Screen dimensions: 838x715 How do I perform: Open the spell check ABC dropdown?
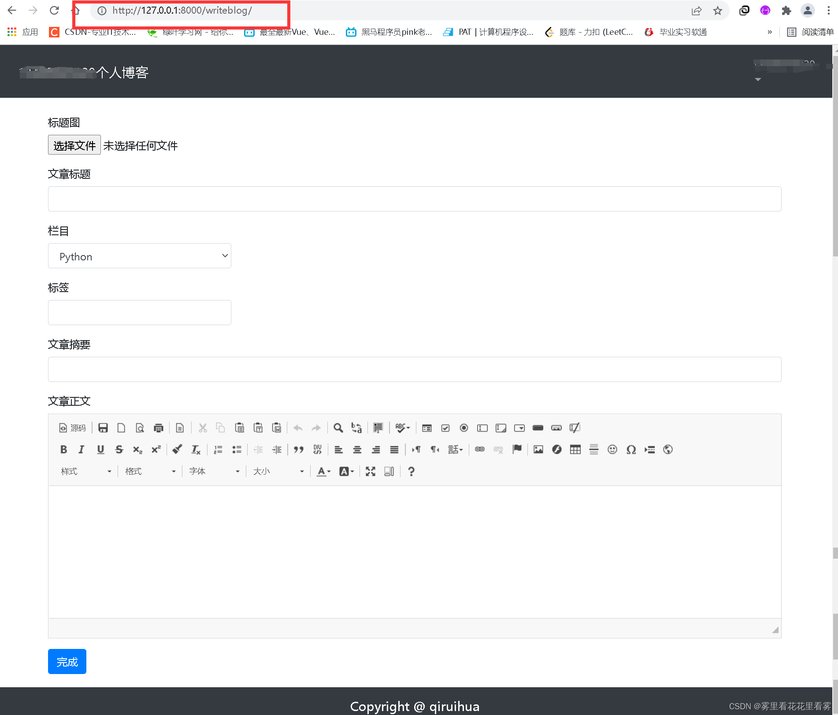tap(402, 428)
